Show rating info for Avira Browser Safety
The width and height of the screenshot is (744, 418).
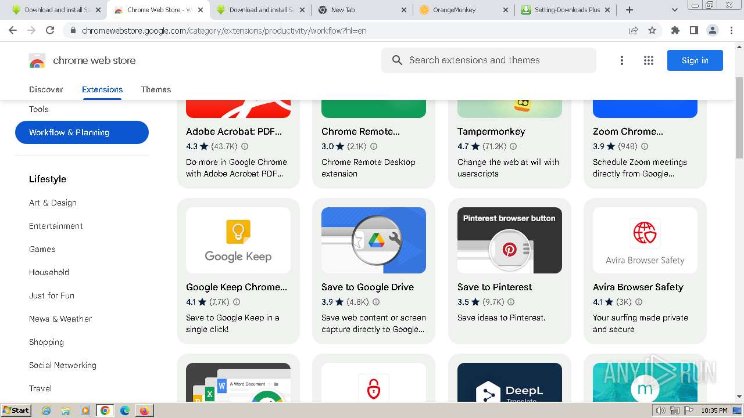pos(639,302)
